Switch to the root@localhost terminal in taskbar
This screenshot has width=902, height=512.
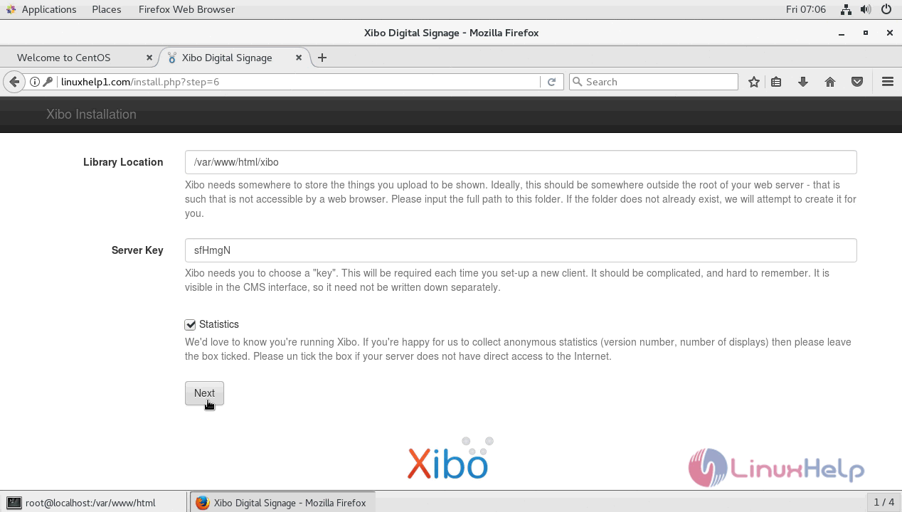click(x=94, y=503)
